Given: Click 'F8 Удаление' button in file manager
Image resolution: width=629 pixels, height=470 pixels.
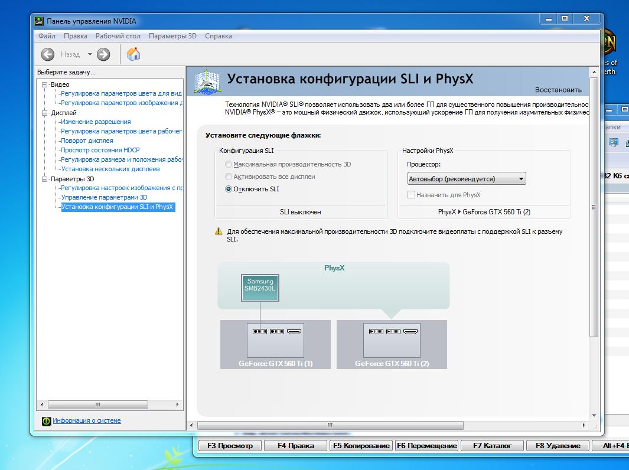Looking at the screenshot, I should (558, 446).
